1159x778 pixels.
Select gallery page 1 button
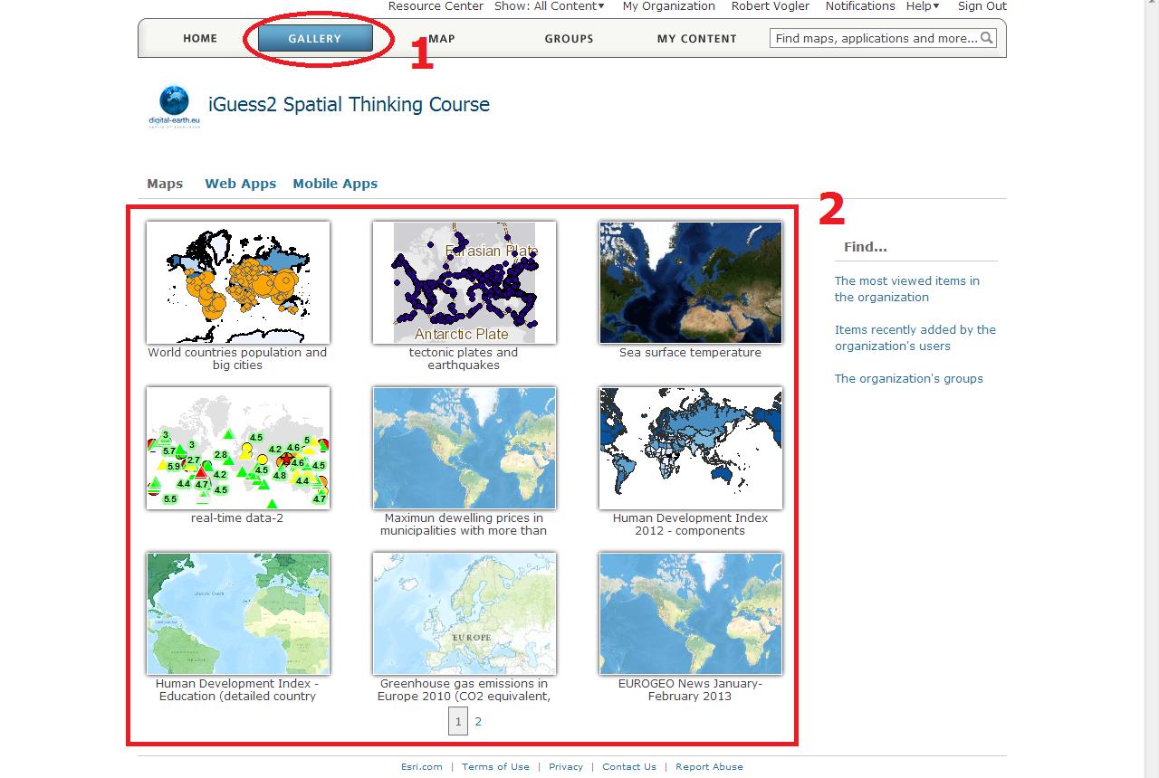coord(458,721)
